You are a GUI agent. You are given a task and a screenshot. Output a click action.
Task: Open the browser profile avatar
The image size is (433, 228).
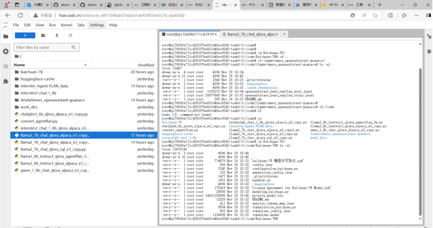point(6,4)
